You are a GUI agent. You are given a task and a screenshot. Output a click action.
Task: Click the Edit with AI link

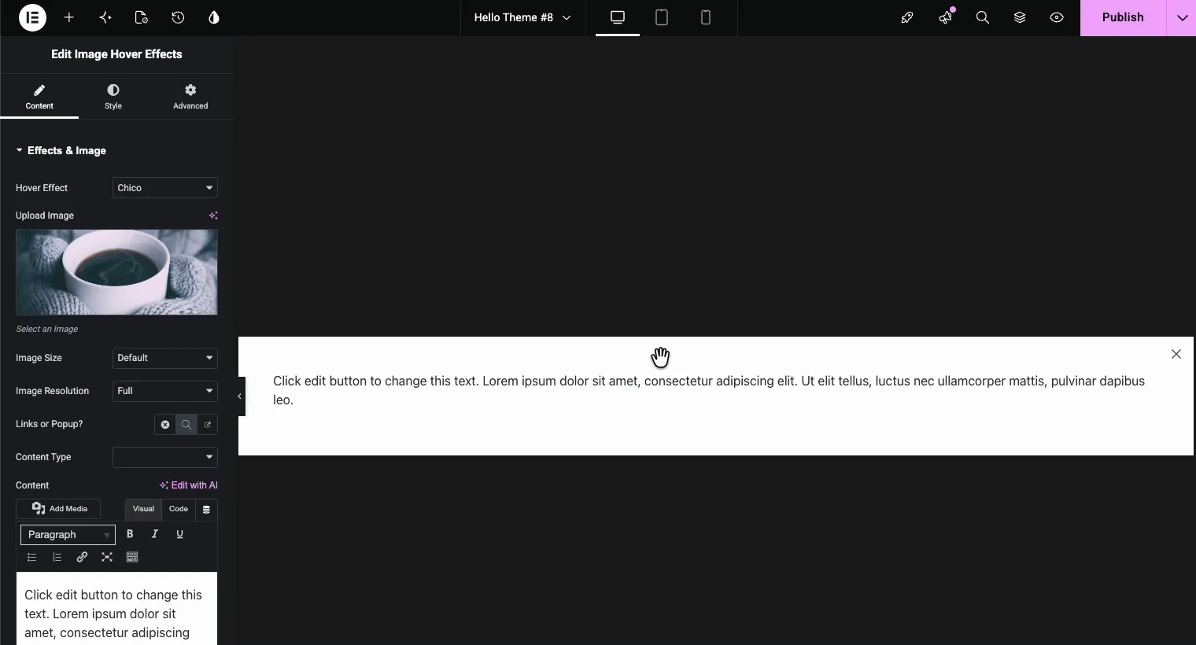click(x=189, y=485)
